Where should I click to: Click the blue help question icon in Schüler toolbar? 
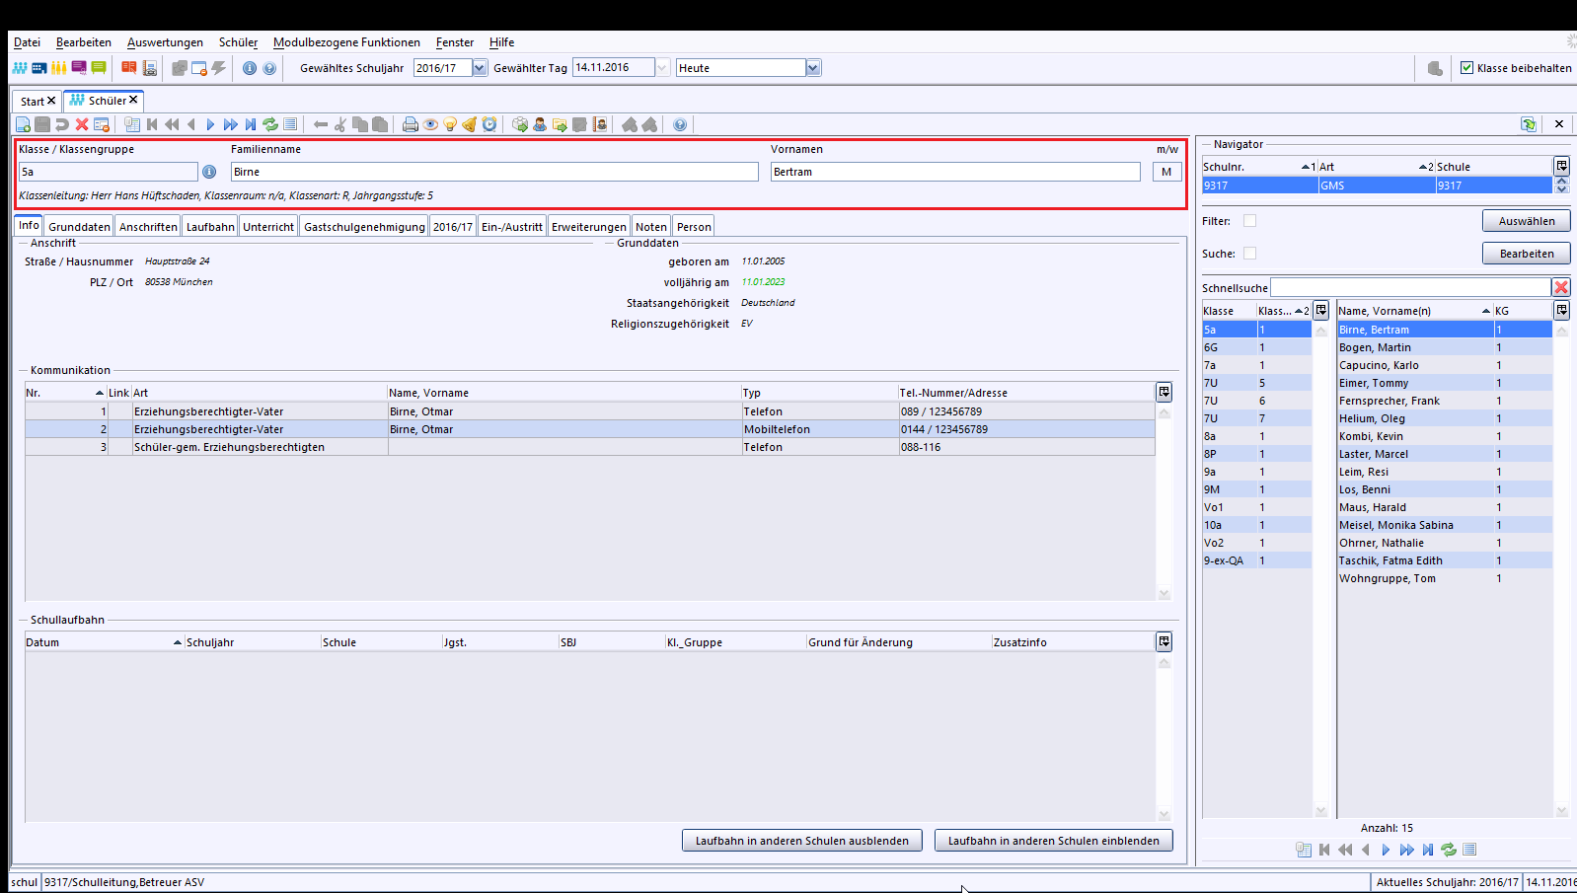point(680,124)
